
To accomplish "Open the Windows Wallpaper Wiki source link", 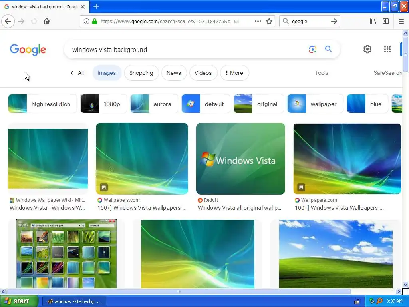I will click(x=47, y=200).
